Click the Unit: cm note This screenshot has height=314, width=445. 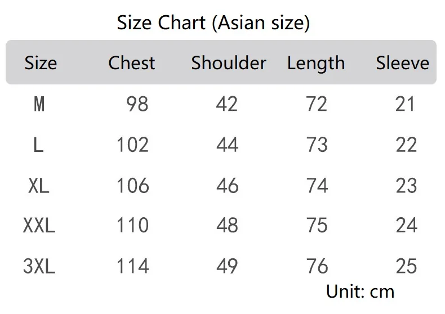tap(360, 291)
